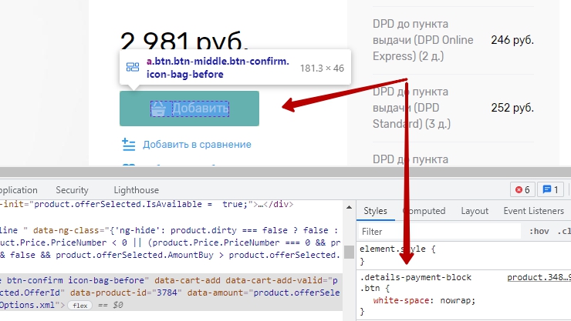
Task: Click the Filter field in Styles pane
Action: pos(440,231)
